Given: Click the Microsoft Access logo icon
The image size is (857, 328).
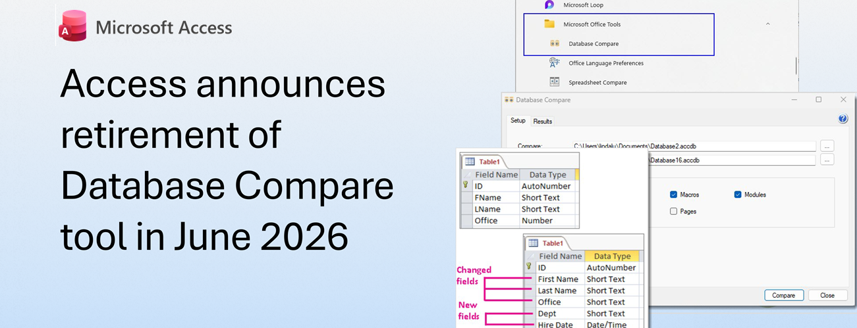Looking at the screenshot, I should (72, 26).
